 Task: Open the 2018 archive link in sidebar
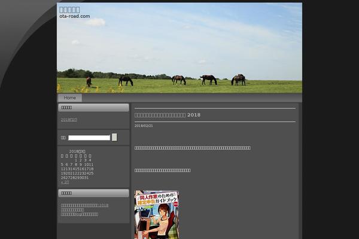69,120
